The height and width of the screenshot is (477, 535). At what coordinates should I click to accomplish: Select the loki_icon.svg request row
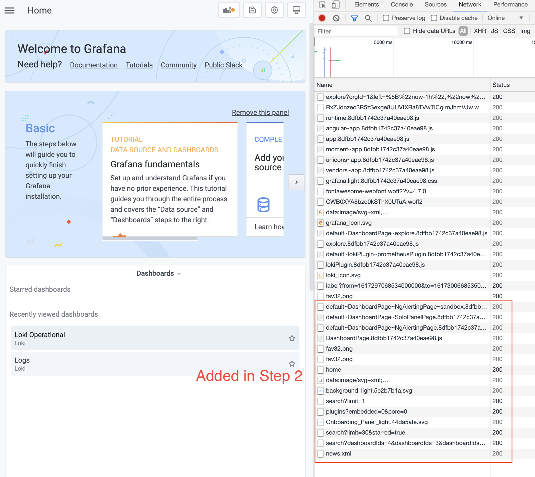[x=424, y=275]
